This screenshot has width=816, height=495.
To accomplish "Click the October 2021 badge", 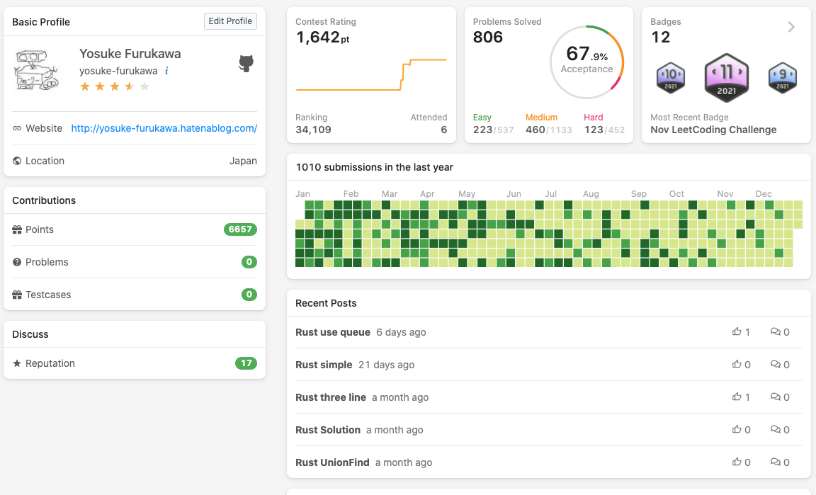I will (x=671, y=78).
